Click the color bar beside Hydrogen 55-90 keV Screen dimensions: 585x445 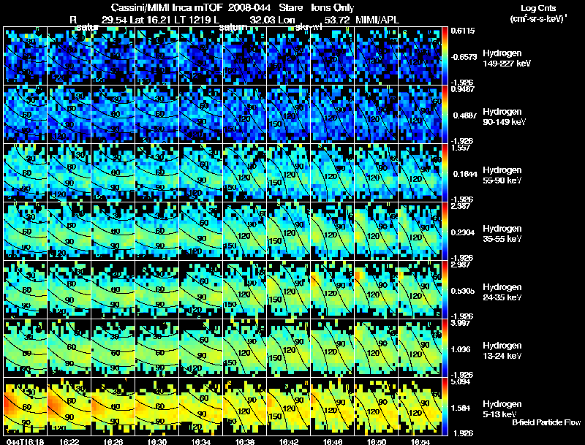(445, 173)
